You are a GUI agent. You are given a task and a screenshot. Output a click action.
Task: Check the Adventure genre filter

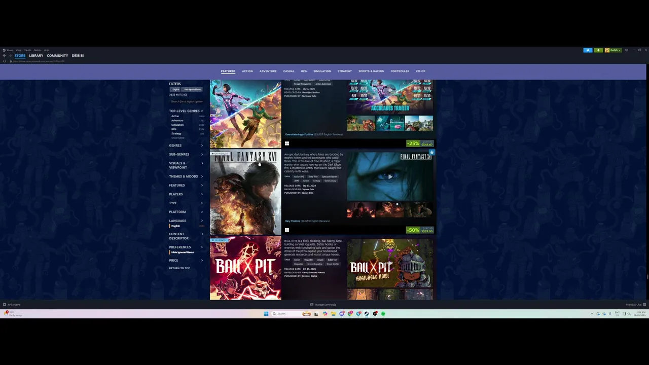coord(187,121)
